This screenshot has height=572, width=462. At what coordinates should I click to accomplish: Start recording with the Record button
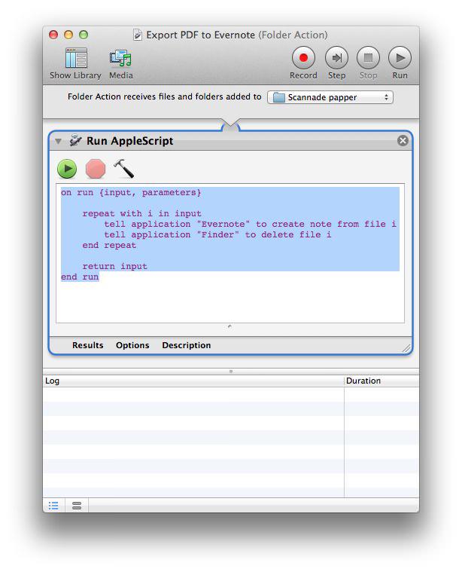tap(303, 57)
